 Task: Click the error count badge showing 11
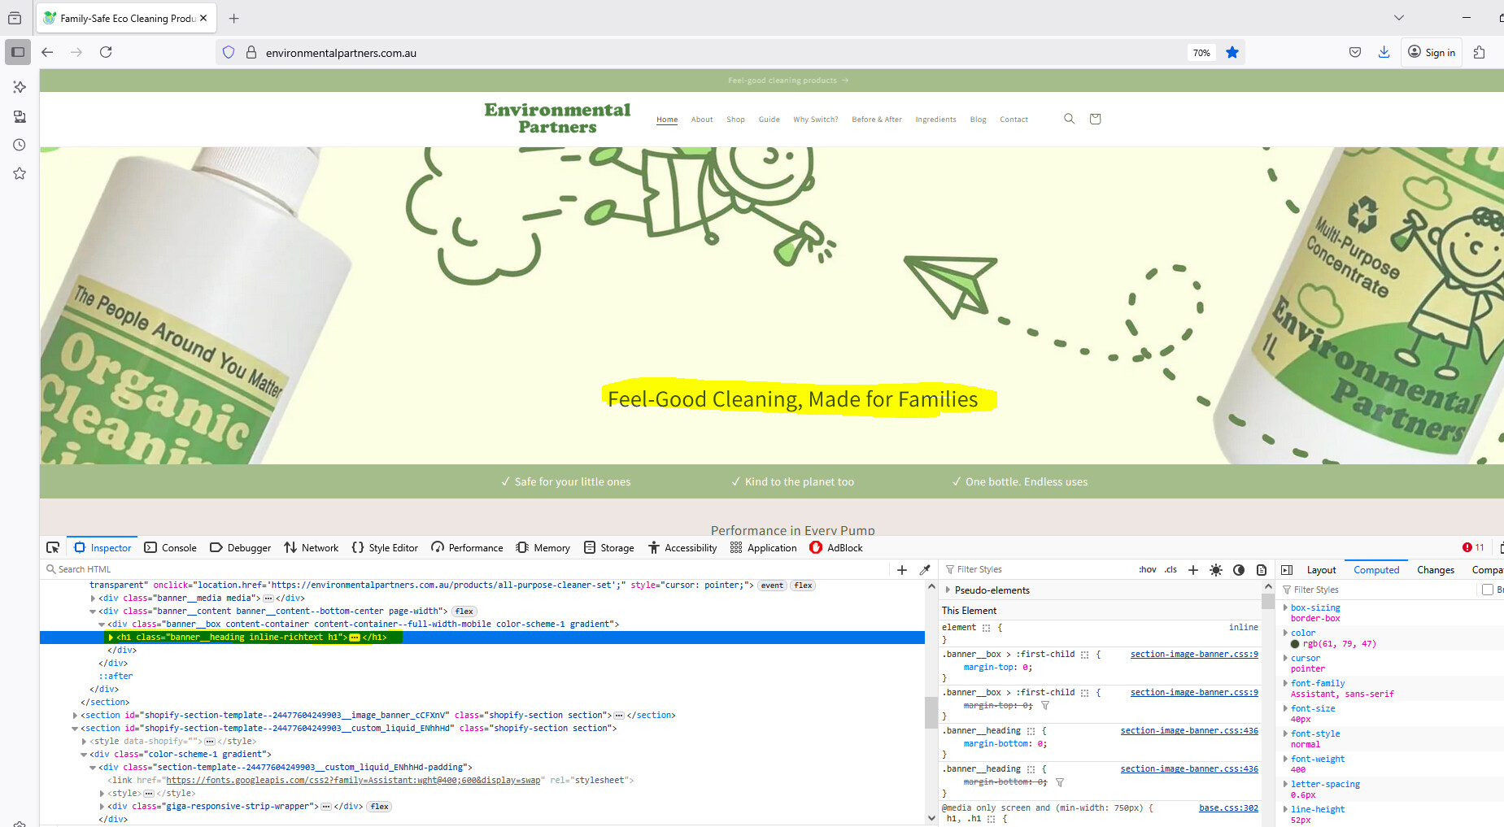pos(1473,548)
